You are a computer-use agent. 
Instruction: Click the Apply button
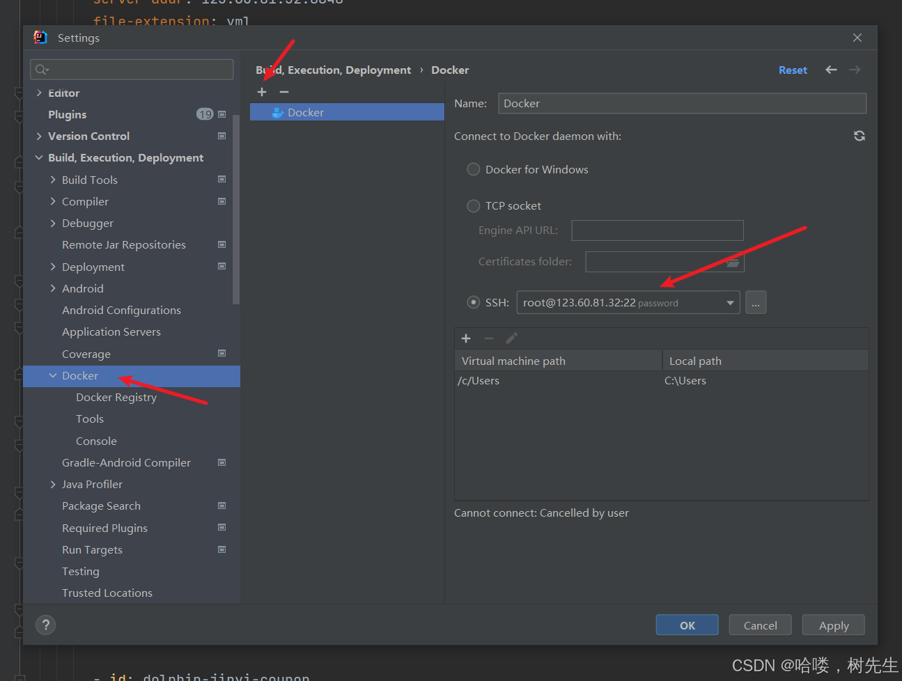point(833,625)
